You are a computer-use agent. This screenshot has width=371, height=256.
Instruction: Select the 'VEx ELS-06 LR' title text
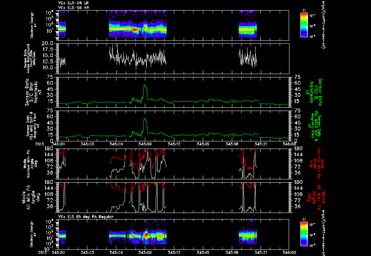click(x=74, y=3)
